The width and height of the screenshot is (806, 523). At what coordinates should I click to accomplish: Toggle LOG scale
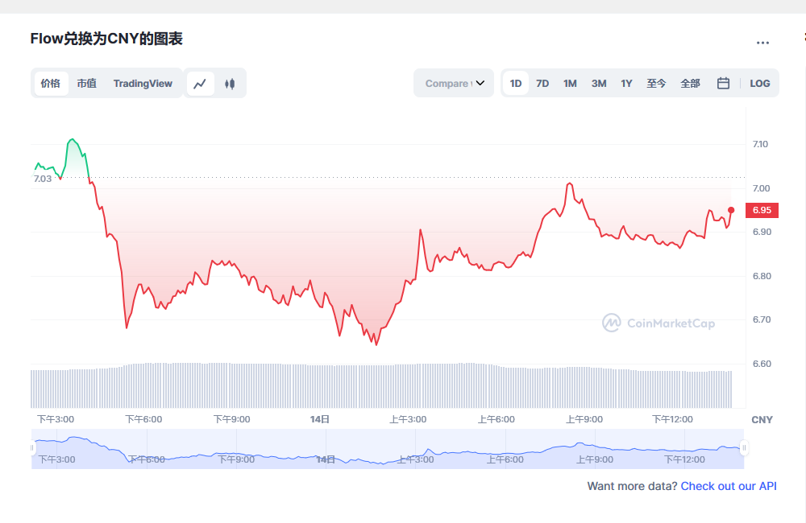[760, 84]
